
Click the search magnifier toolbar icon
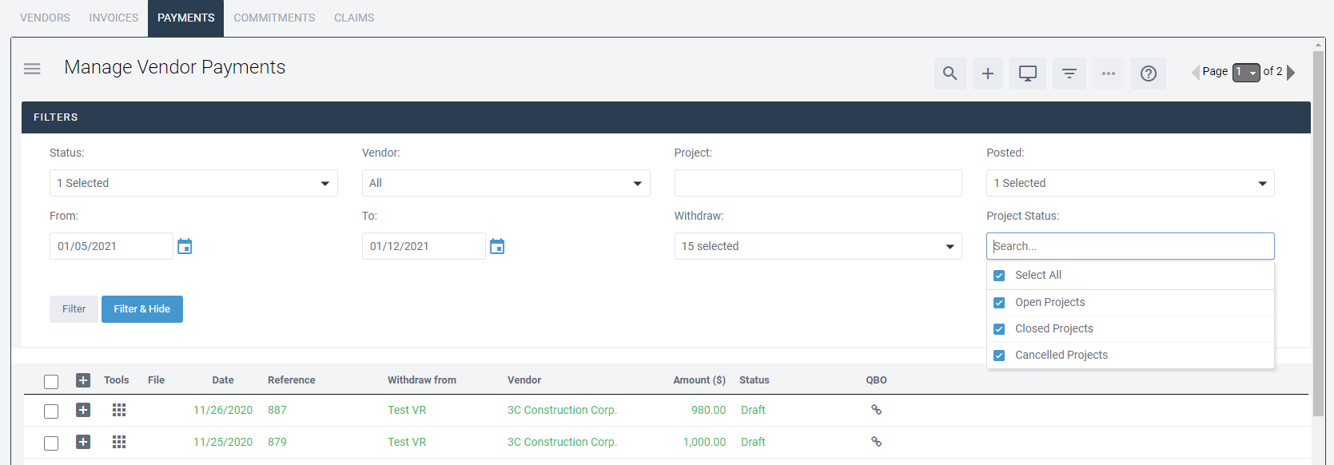click(950, 74)
